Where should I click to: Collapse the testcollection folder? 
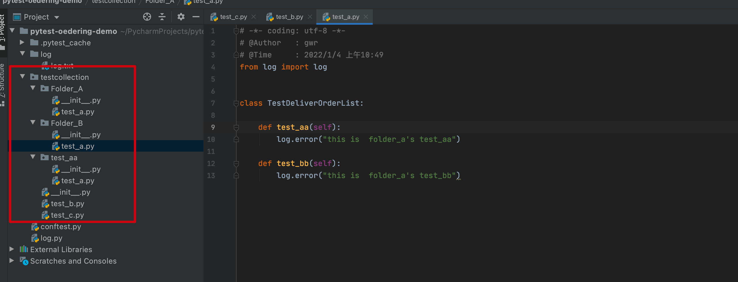coord(22,77)
